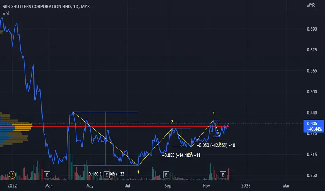The image size is (325, 191).
Task: Click the Nov date axis label
Action: [x=206, y=186]
